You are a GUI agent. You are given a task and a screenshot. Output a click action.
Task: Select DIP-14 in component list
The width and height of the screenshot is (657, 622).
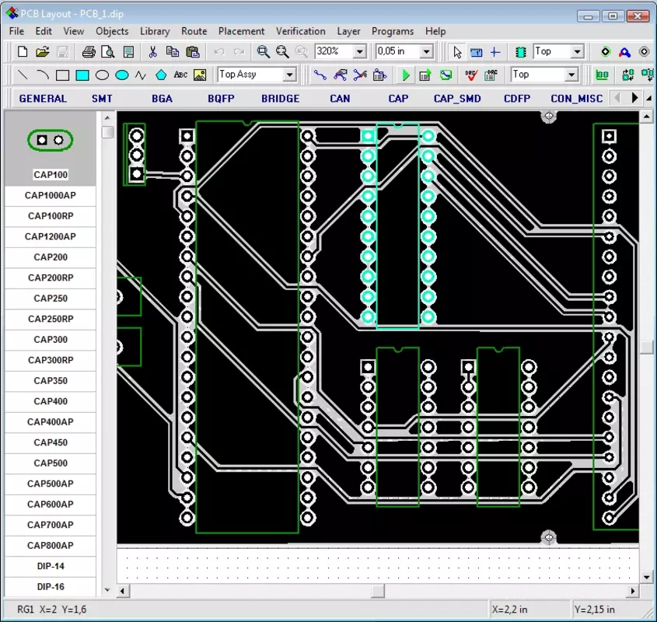pos(51,566)
